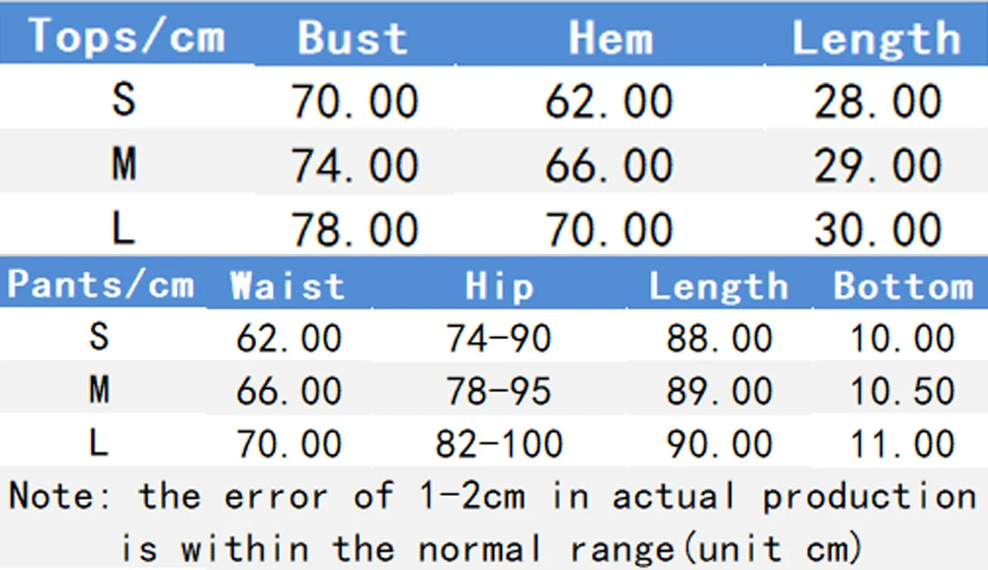Image resolution: width=988 pixels, height=570 pixels.
Task: Click the hip range 74-90
Action: coord(499,339)
